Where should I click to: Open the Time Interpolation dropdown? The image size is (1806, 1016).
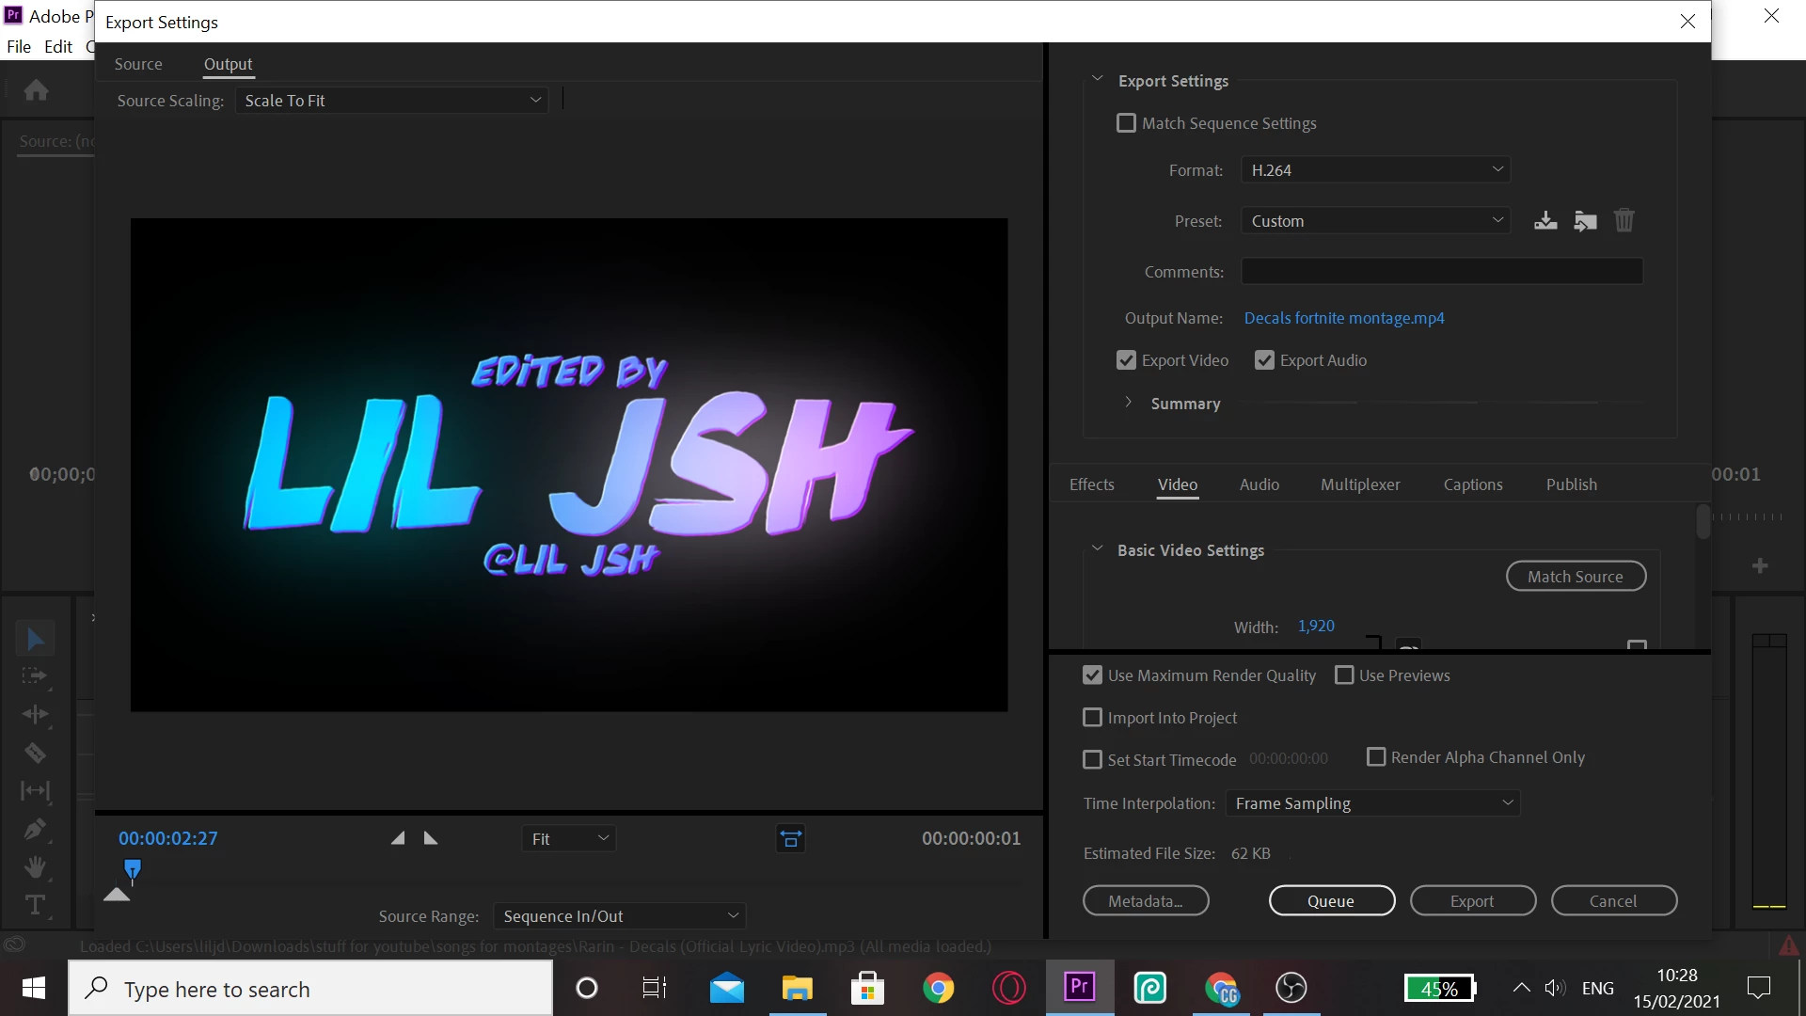pos(1372,803)
